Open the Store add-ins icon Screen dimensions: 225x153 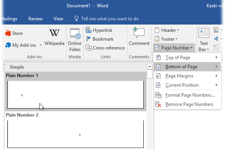click(8, 33)
